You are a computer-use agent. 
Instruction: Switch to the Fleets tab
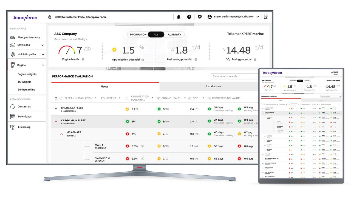click(104, 86)
